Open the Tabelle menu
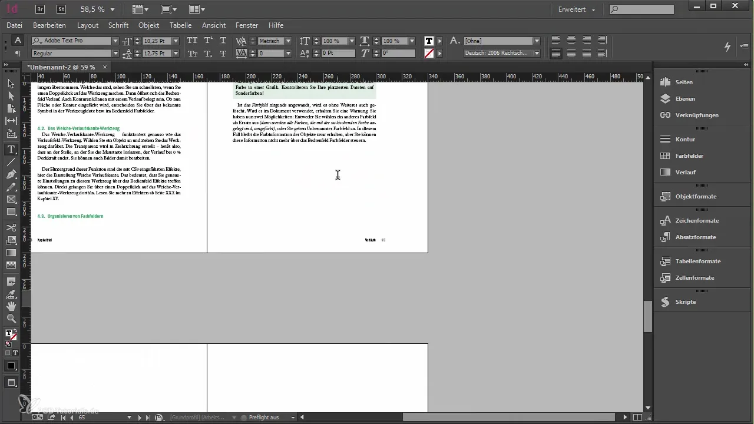Viewport: 754px width, 424px height. (x=180, y=25)
